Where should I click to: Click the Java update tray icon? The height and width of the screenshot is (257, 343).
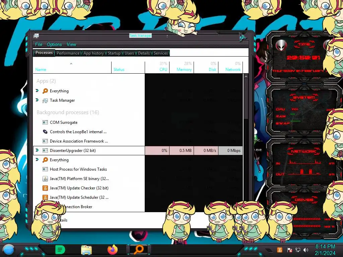click(279, 250)
